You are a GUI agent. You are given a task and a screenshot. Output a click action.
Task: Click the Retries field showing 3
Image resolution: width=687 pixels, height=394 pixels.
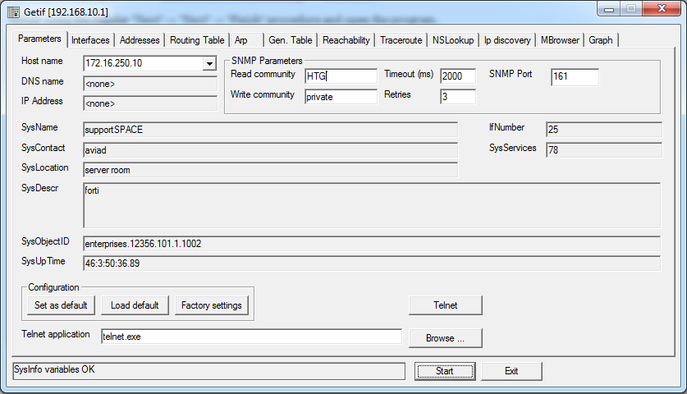click(x=457, y=96)
